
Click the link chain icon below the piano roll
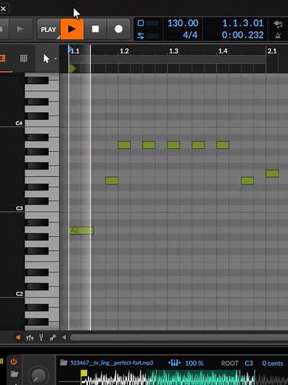[x=52, y=338]
